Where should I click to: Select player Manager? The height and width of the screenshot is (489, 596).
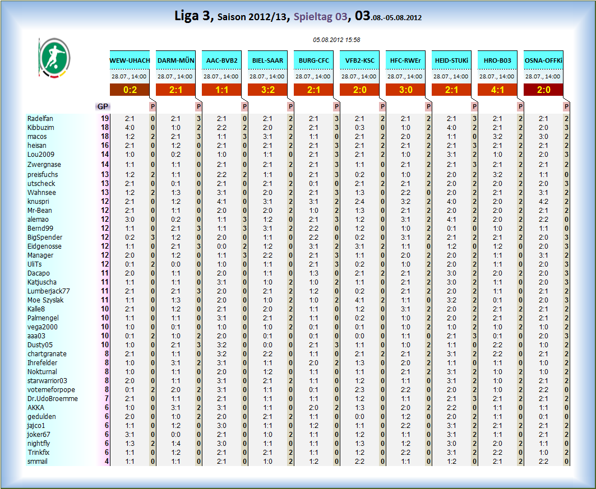pyautogui.click(x=40, y=255)
